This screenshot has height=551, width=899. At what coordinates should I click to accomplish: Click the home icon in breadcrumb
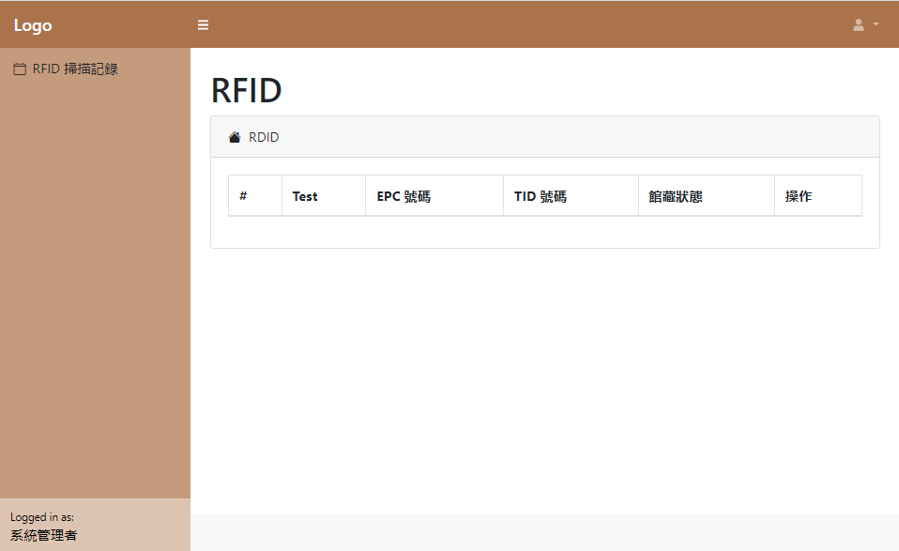[235, 137]
